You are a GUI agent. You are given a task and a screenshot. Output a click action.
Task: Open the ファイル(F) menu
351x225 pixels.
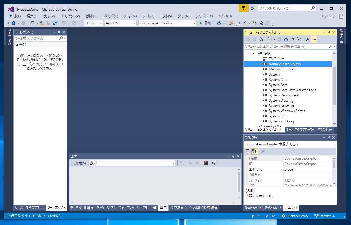point(14,16)
